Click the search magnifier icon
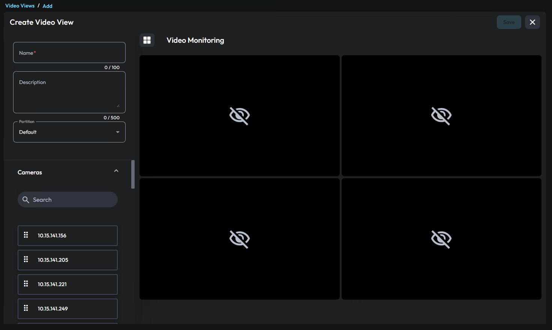 pyautogui.click(x=25, y=199)
